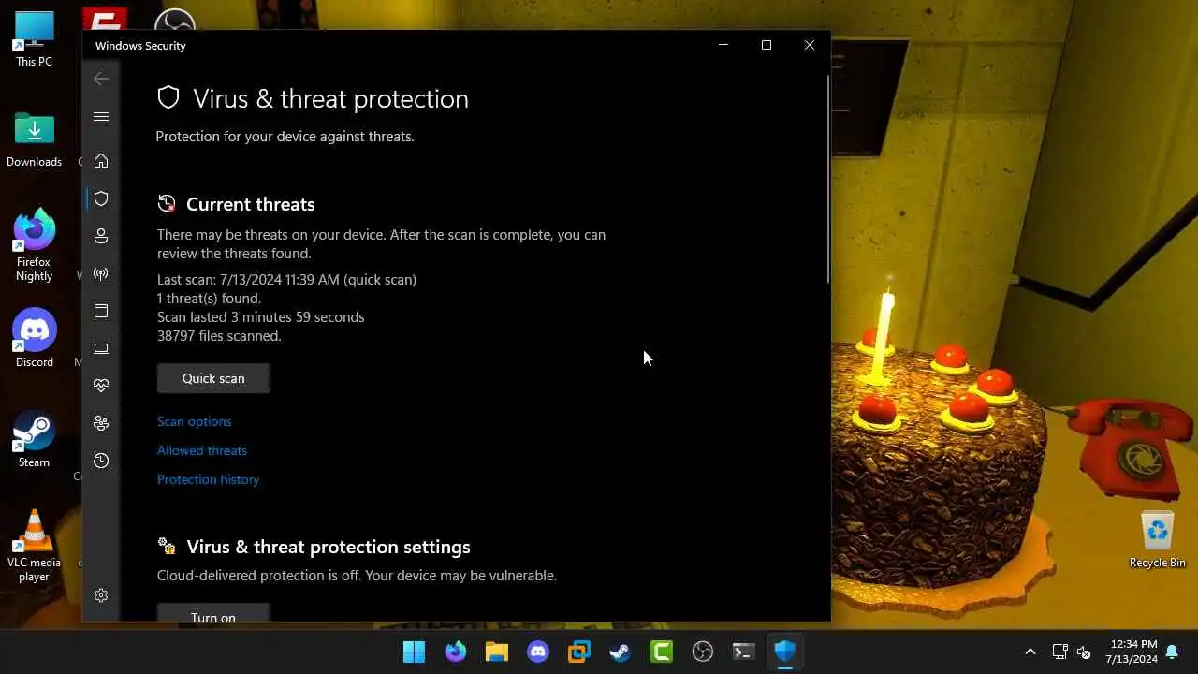1198x674 pixels.
Task: Click '38797 files scanned.' text
Action: click(219, 336)
